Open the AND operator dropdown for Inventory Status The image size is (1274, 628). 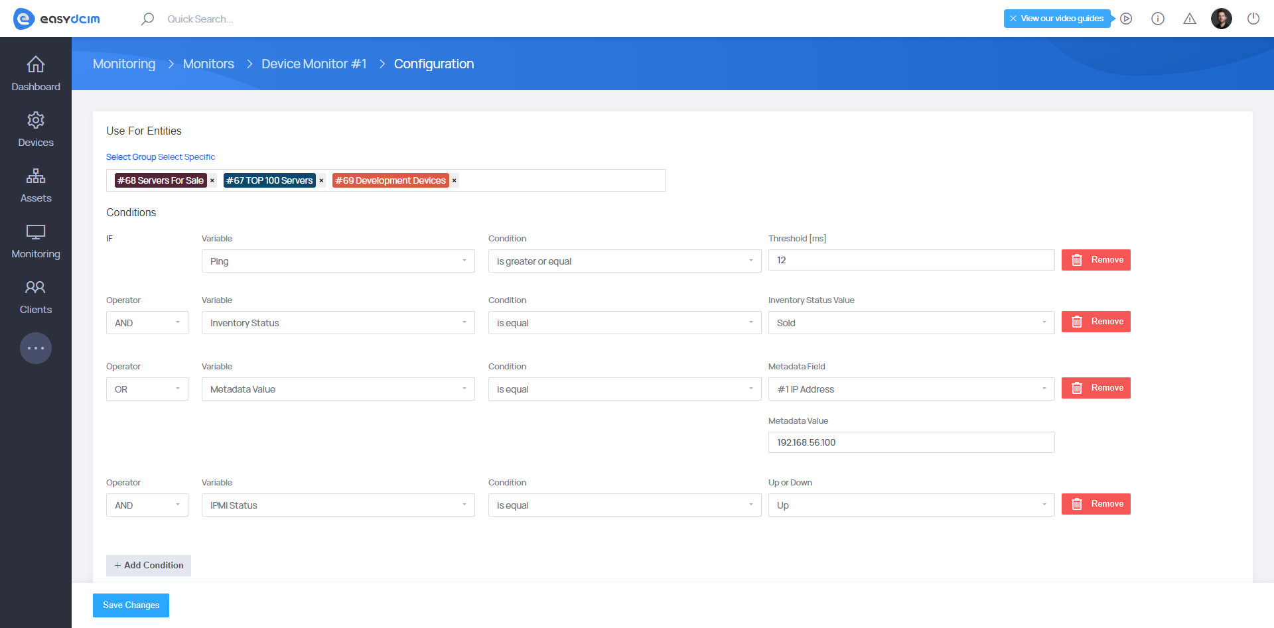pyautogui.click(x=147, y=323)
